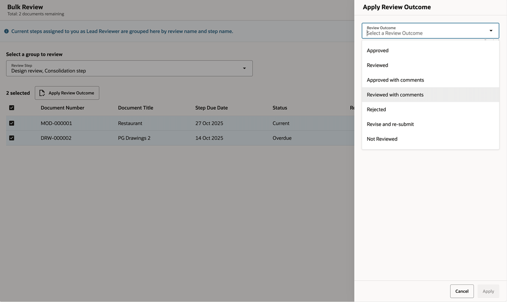
Task: Choose Rejected in the outcome list
Action: (x=376, y=110)
